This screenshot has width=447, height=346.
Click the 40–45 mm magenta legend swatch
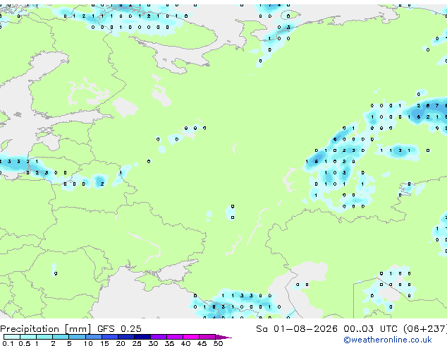point(191,337)
